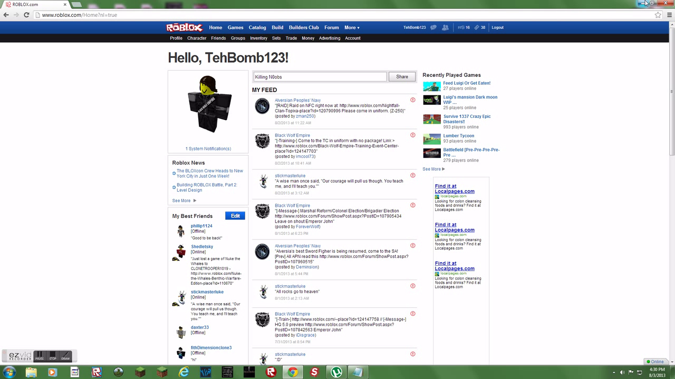The width and height of the screenshot is (675, 379).
Task: Open the Catalog menu item
Action: tap(257, 27)
